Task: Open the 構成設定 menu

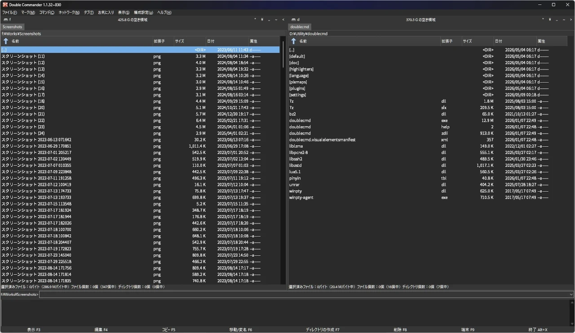Action: pyautogui.click(x=143, y=13)
